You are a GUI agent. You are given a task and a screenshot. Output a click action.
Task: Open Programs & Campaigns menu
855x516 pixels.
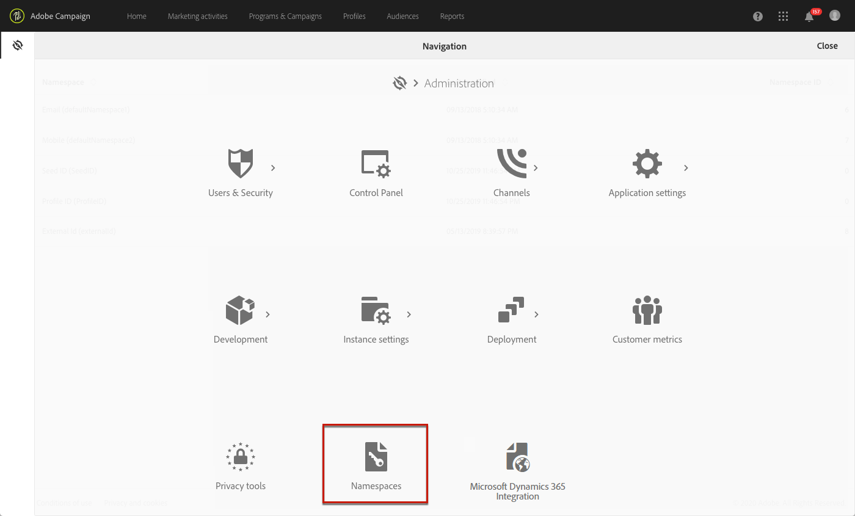[x=285, y=16]
